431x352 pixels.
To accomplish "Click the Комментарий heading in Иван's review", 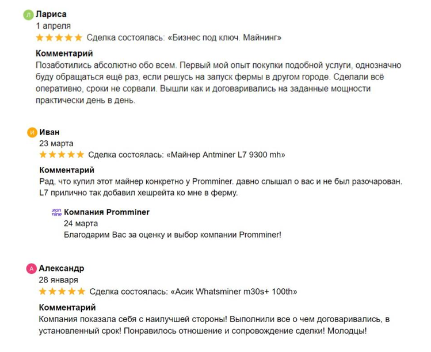I will 67,170.
